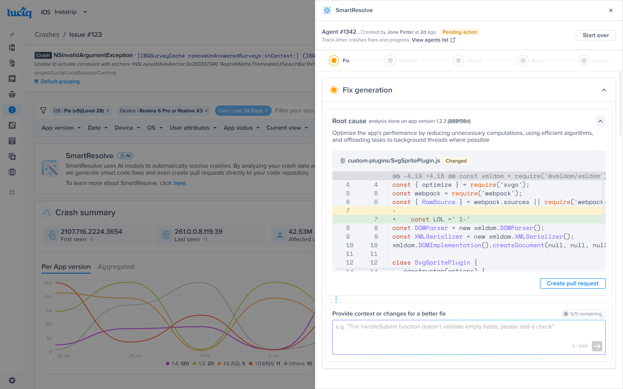Click Create pull request
The width and height of the screenshot is (623, 389).
[x=573, y=284]
